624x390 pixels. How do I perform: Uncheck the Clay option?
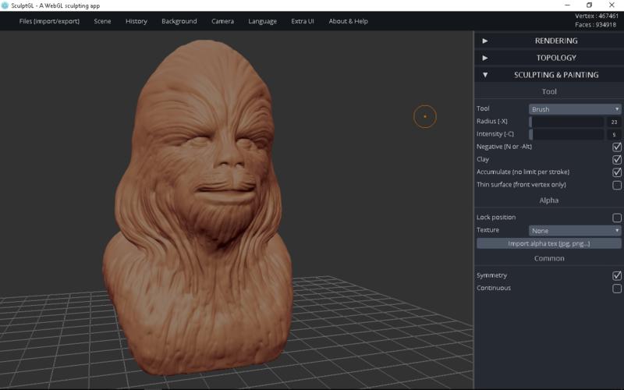[617, 160]
